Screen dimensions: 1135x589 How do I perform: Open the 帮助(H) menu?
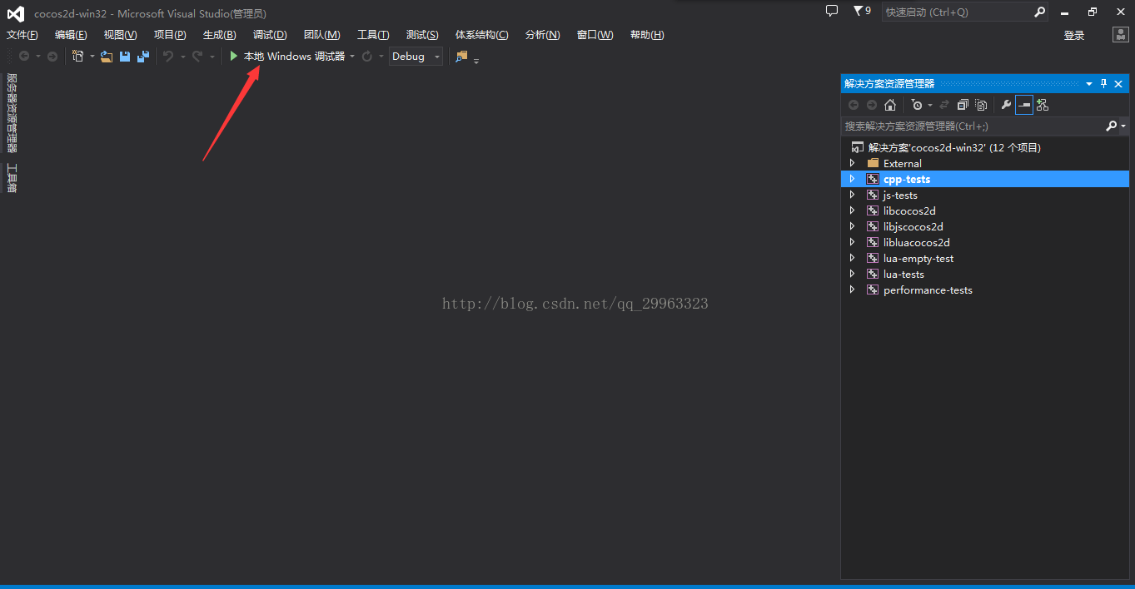pyautogui.click(x=647, y=35)
